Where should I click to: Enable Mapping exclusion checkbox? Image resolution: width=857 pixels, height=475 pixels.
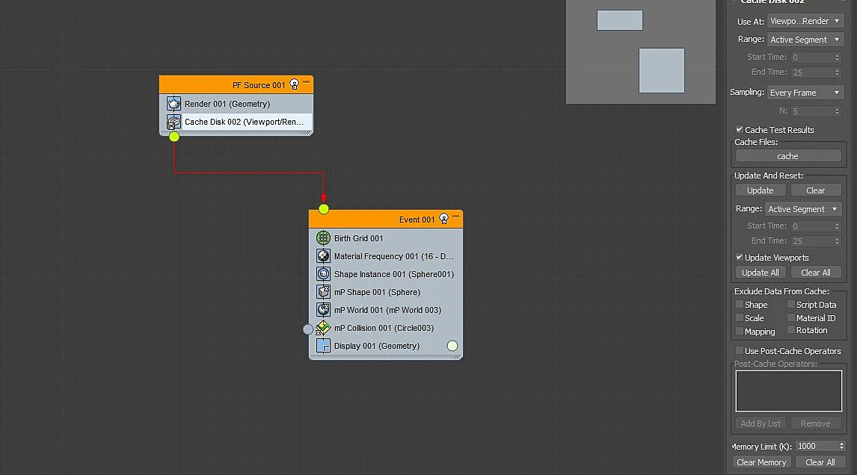pos(739,331)
